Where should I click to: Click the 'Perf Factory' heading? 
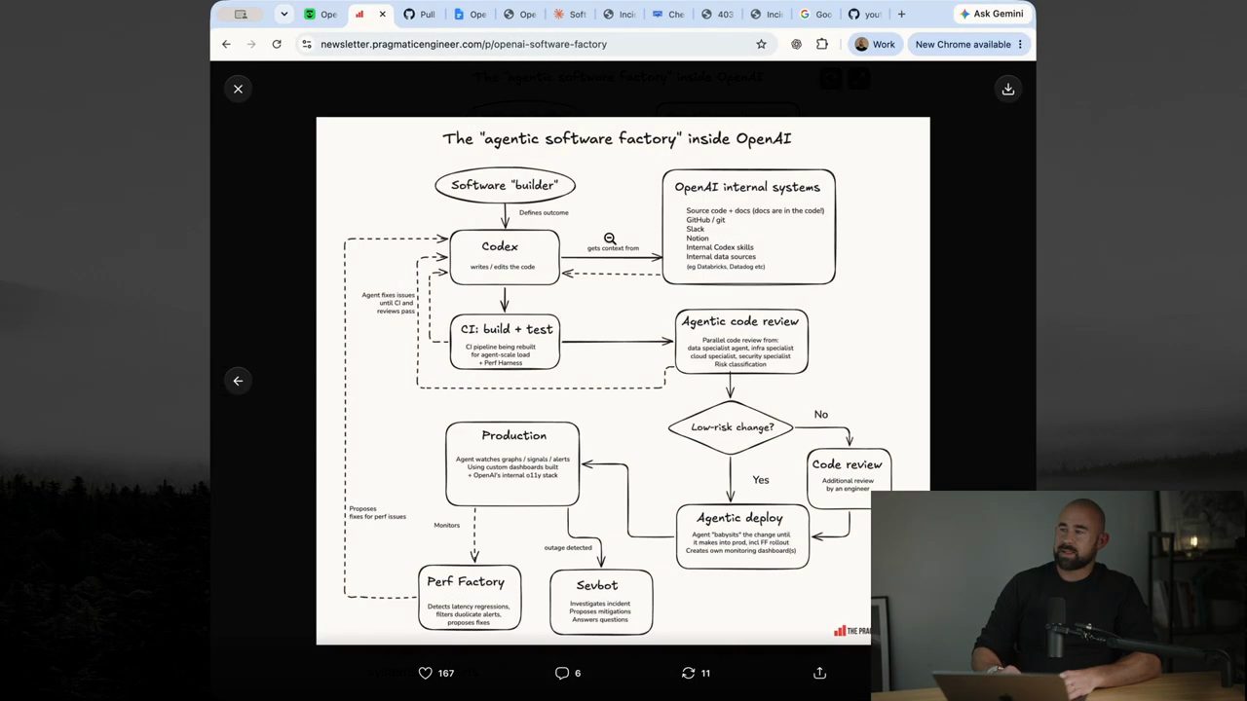466,581
